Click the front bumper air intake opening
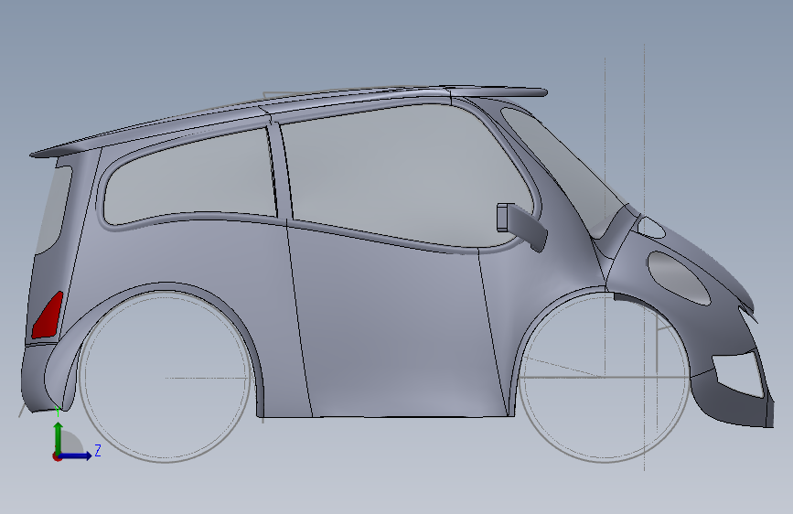The height and width of the screenshot is (514, 793). pos(738,374)
